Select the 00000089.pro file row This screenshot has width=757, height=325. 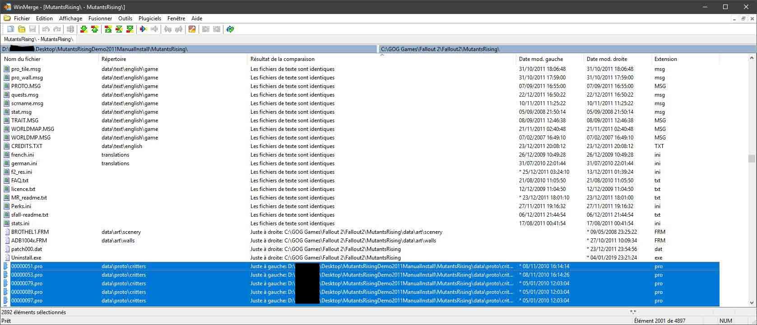click(x=361, y=292)
